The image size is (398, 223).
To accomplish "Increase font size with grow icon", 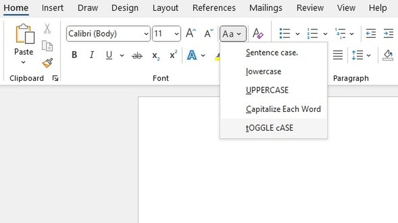I will (191, 34).
